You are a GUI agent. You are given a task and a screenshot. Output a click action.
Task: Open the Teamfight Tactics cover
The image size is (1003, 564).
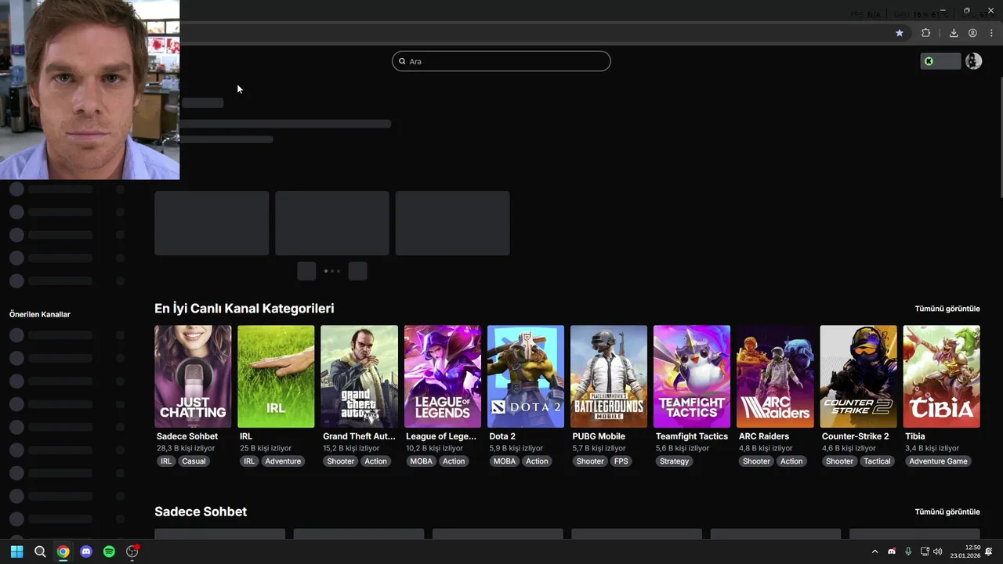click(692, 377)
